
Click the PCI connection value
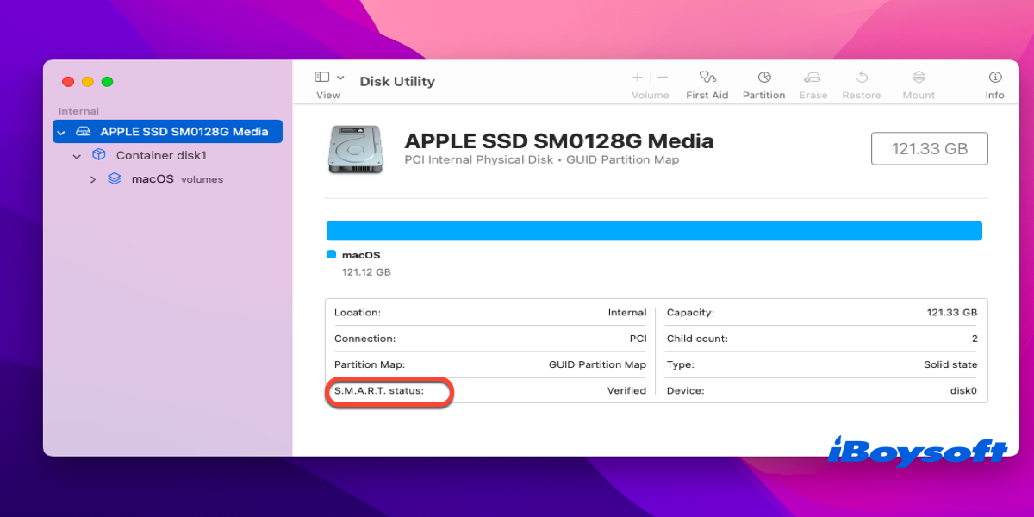click(x=638, y=339)
